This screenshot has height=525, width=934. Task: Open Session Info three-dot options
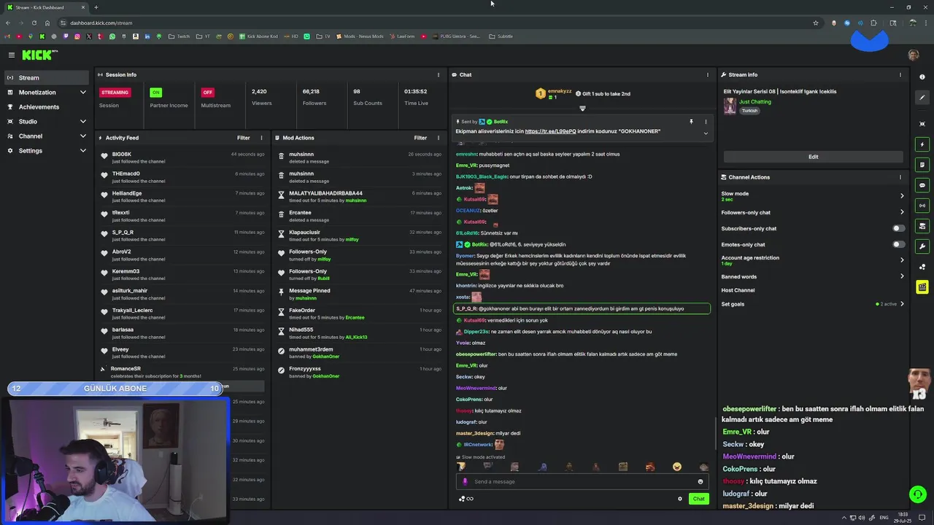click(x=439, y=74)
